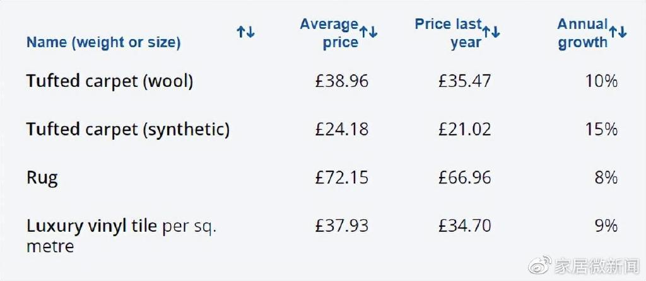
Task: Click the 家居微新闻 watermark text
Action: point(597,267)
